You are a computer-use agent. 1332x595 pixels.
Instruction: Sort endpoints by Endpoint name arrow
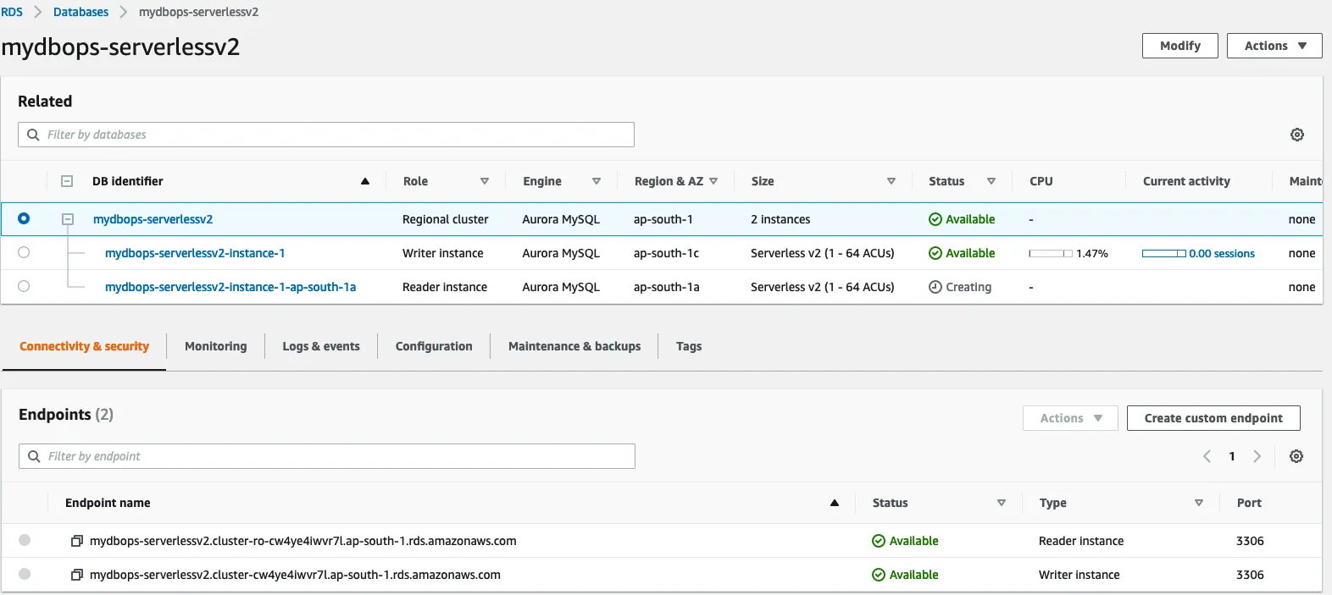pyautogui.click(x=835, y=503)
